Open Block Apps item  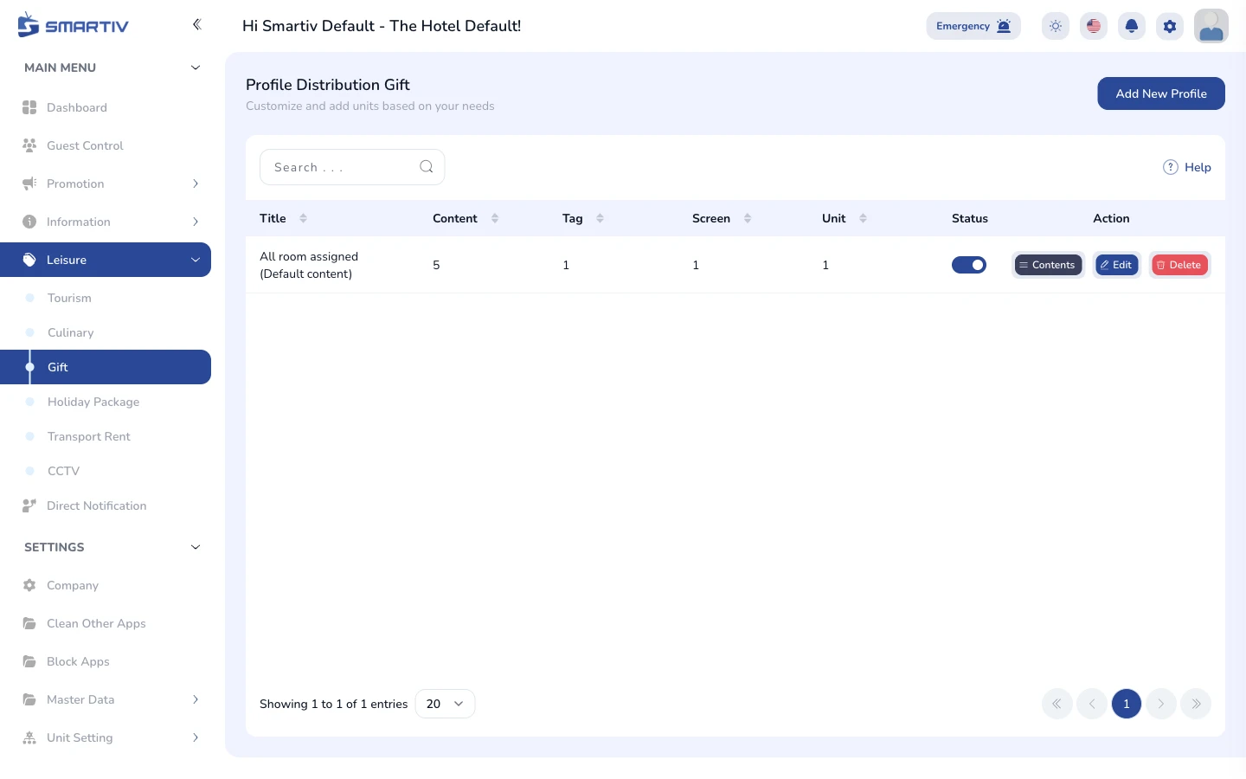[x=106, y=661]
